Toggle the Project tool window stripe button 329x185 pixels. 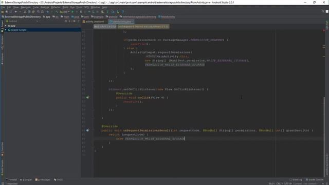click(2, 26)
